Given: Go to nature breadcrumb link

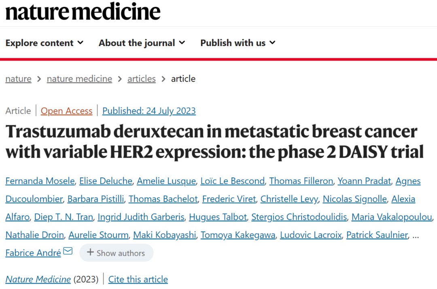Looking at the screenshot, I should [18, 79].
